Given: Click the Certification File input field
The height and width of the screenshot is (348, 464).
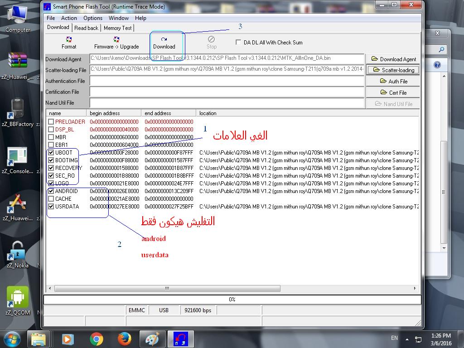Looking at the screenshot, I should [x=227, y=92].
